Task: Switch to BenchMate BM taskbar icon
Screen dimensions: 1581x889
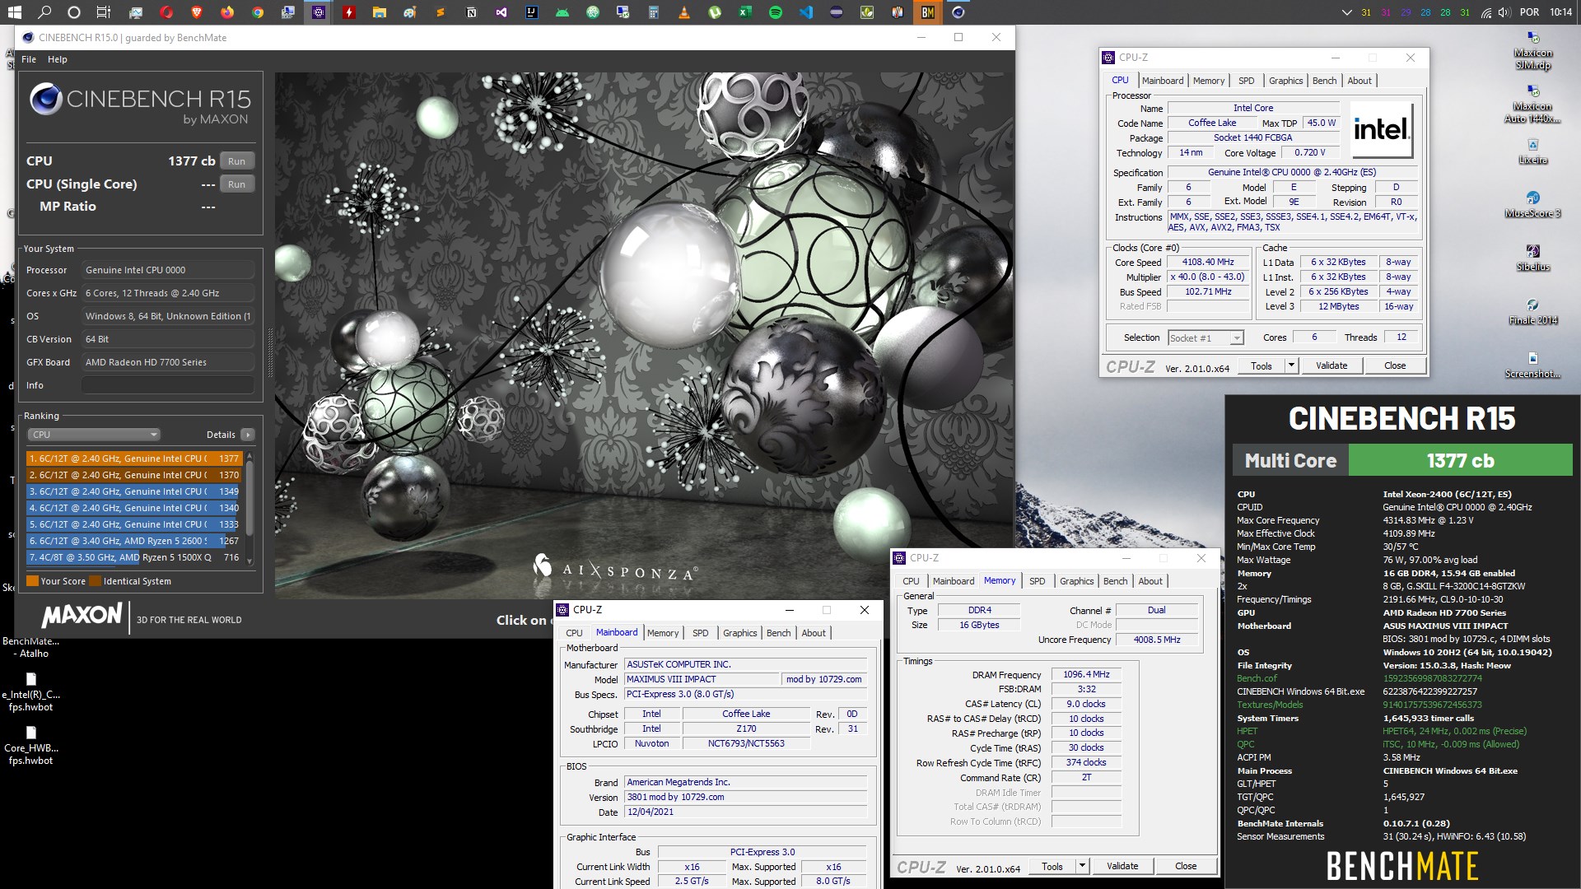Action: [x=928, y=12]
